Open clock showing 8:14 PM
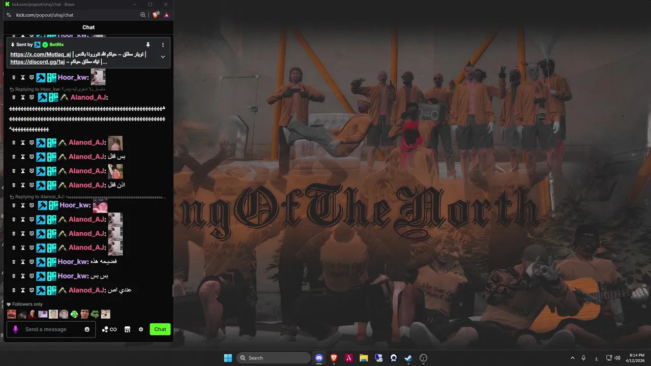 click(x=636, y=358)
